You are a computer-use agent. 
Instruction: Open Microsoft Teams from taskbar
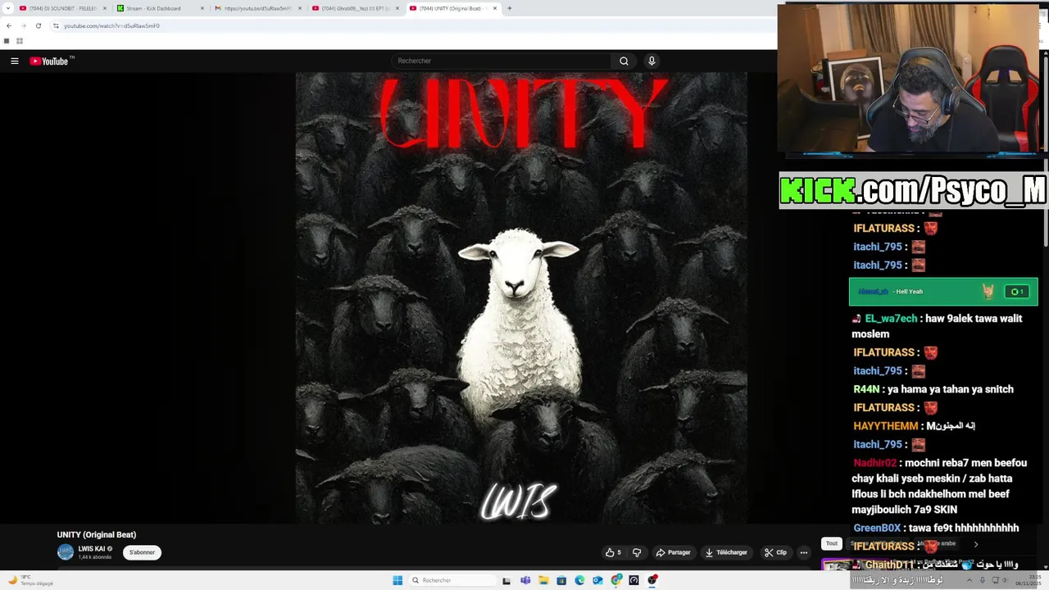point(525,580)
